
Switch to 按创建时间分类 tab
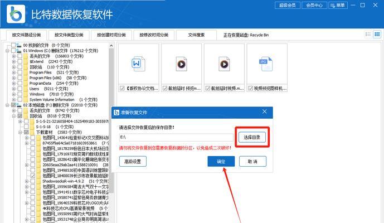click(111, 35)
